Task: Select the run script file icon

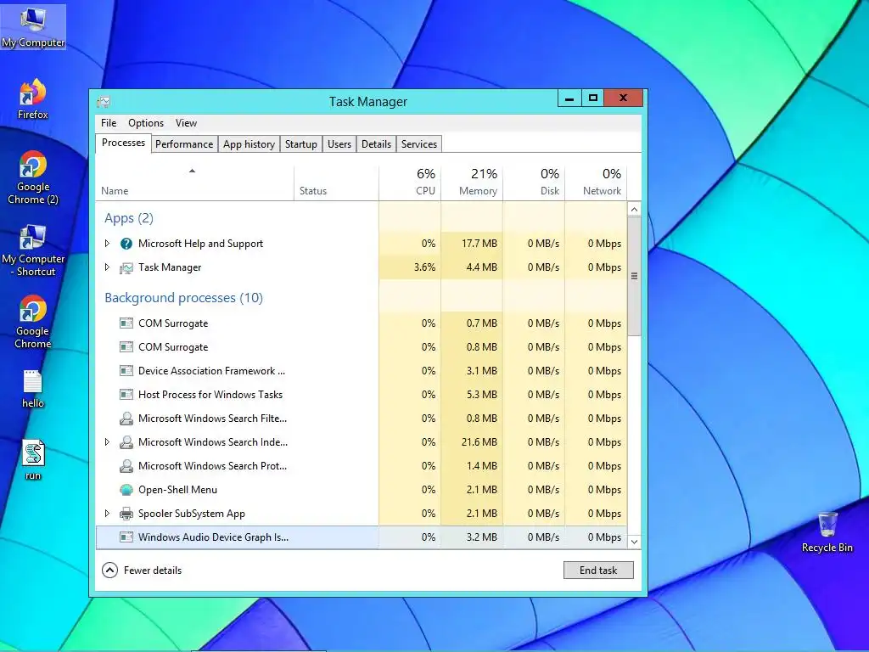Action: pos(33,460)
